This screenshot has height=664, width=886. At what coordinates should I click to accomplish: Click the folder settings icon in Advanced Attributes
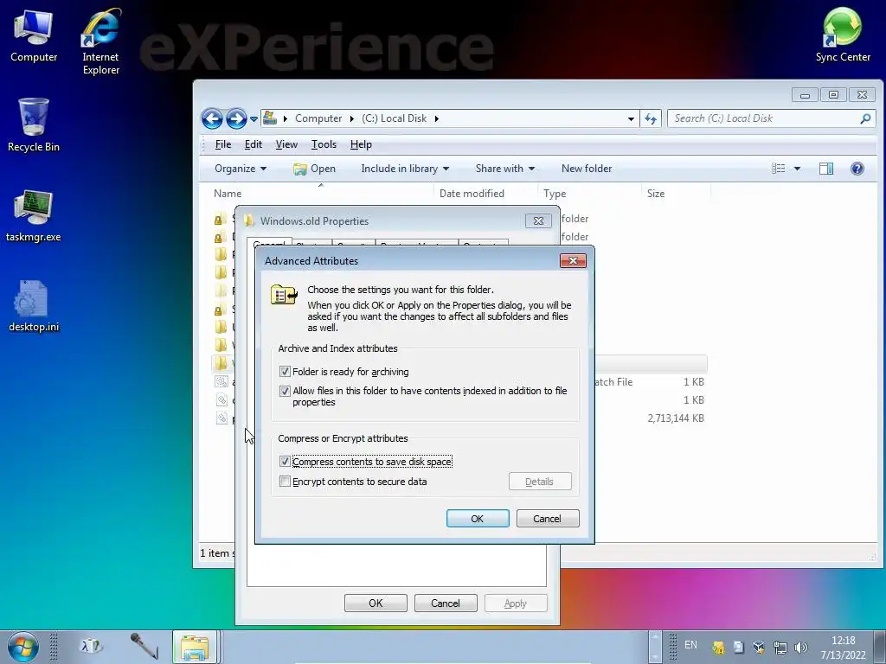(x=284, y=295)
